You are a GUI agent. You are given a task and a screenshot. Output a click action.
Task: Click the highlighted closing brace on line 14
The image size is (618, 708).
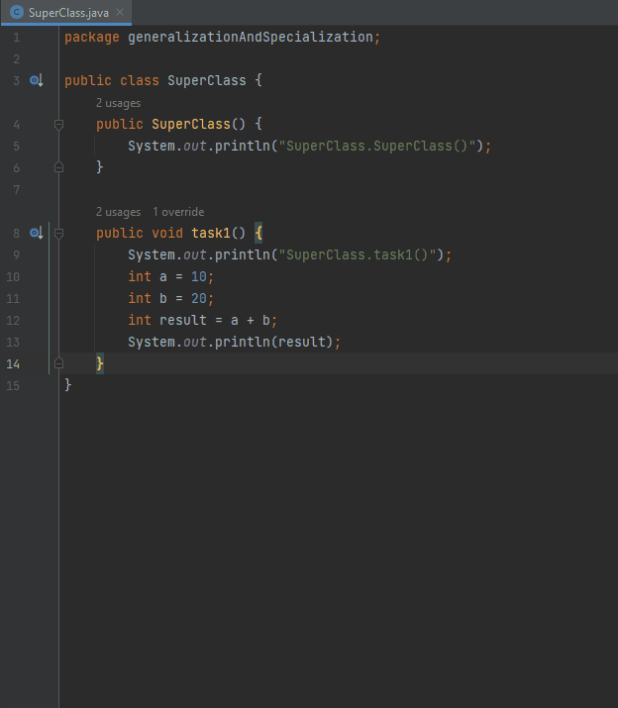click(100, 363)
